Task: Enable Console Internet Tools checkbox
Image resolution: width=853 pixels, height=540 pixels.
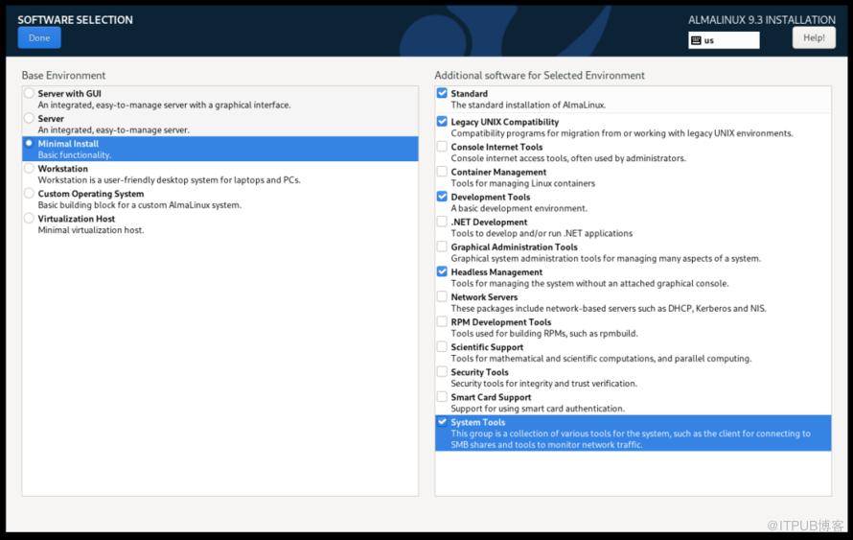Action: pos(442,147)
